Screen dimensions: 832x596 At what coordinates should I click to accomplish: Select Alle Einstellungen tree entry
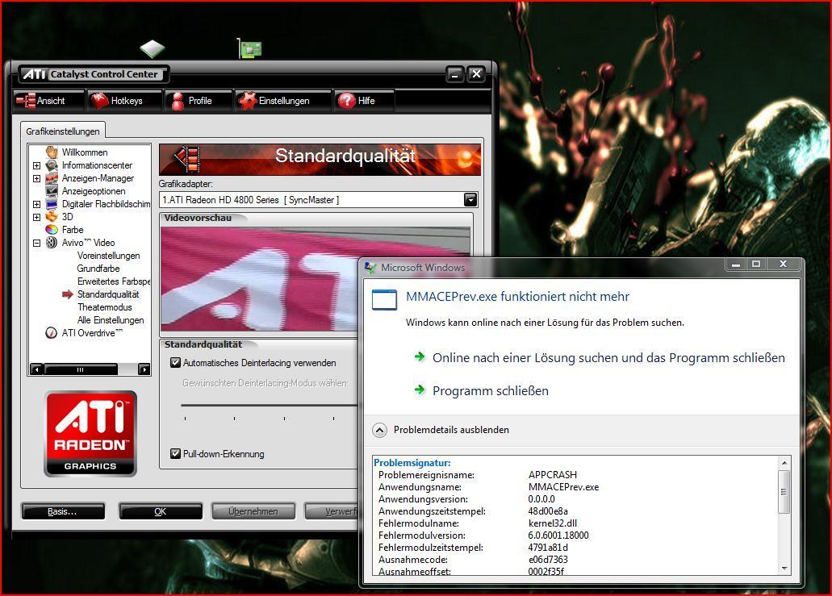pyautogui.click(x=111, y=319)
